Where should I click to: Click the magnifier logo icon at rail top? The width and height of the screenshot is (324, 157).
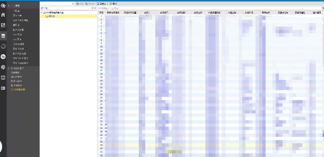(3, 6)
